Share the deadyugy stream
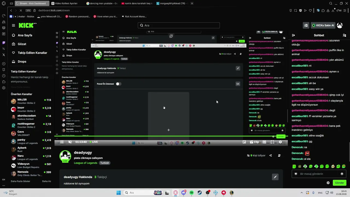 270,155
